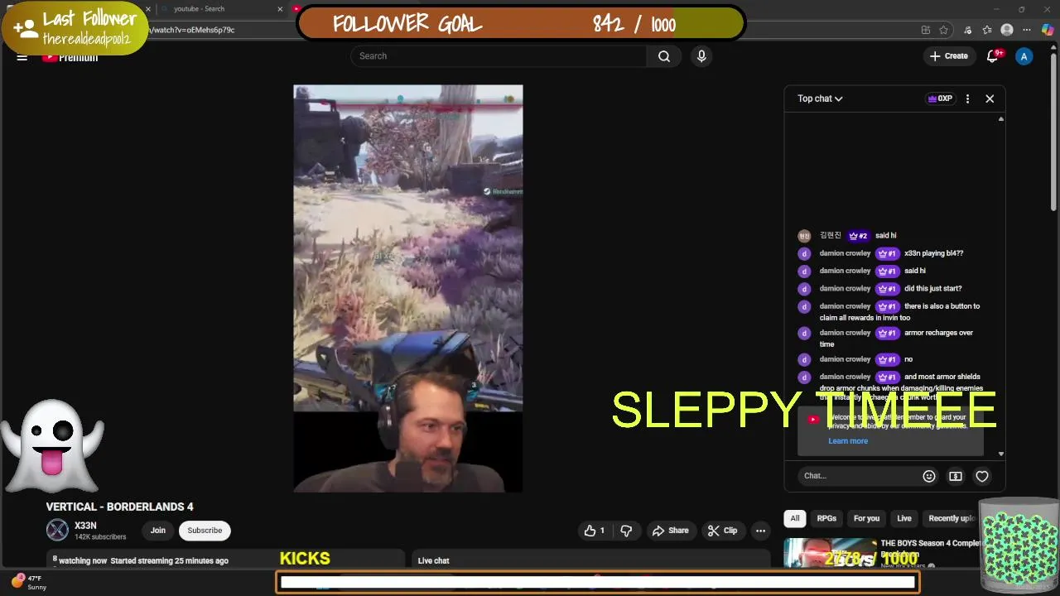
Task: Open YouTube notifications bell
Action: (x=993, y=56)
